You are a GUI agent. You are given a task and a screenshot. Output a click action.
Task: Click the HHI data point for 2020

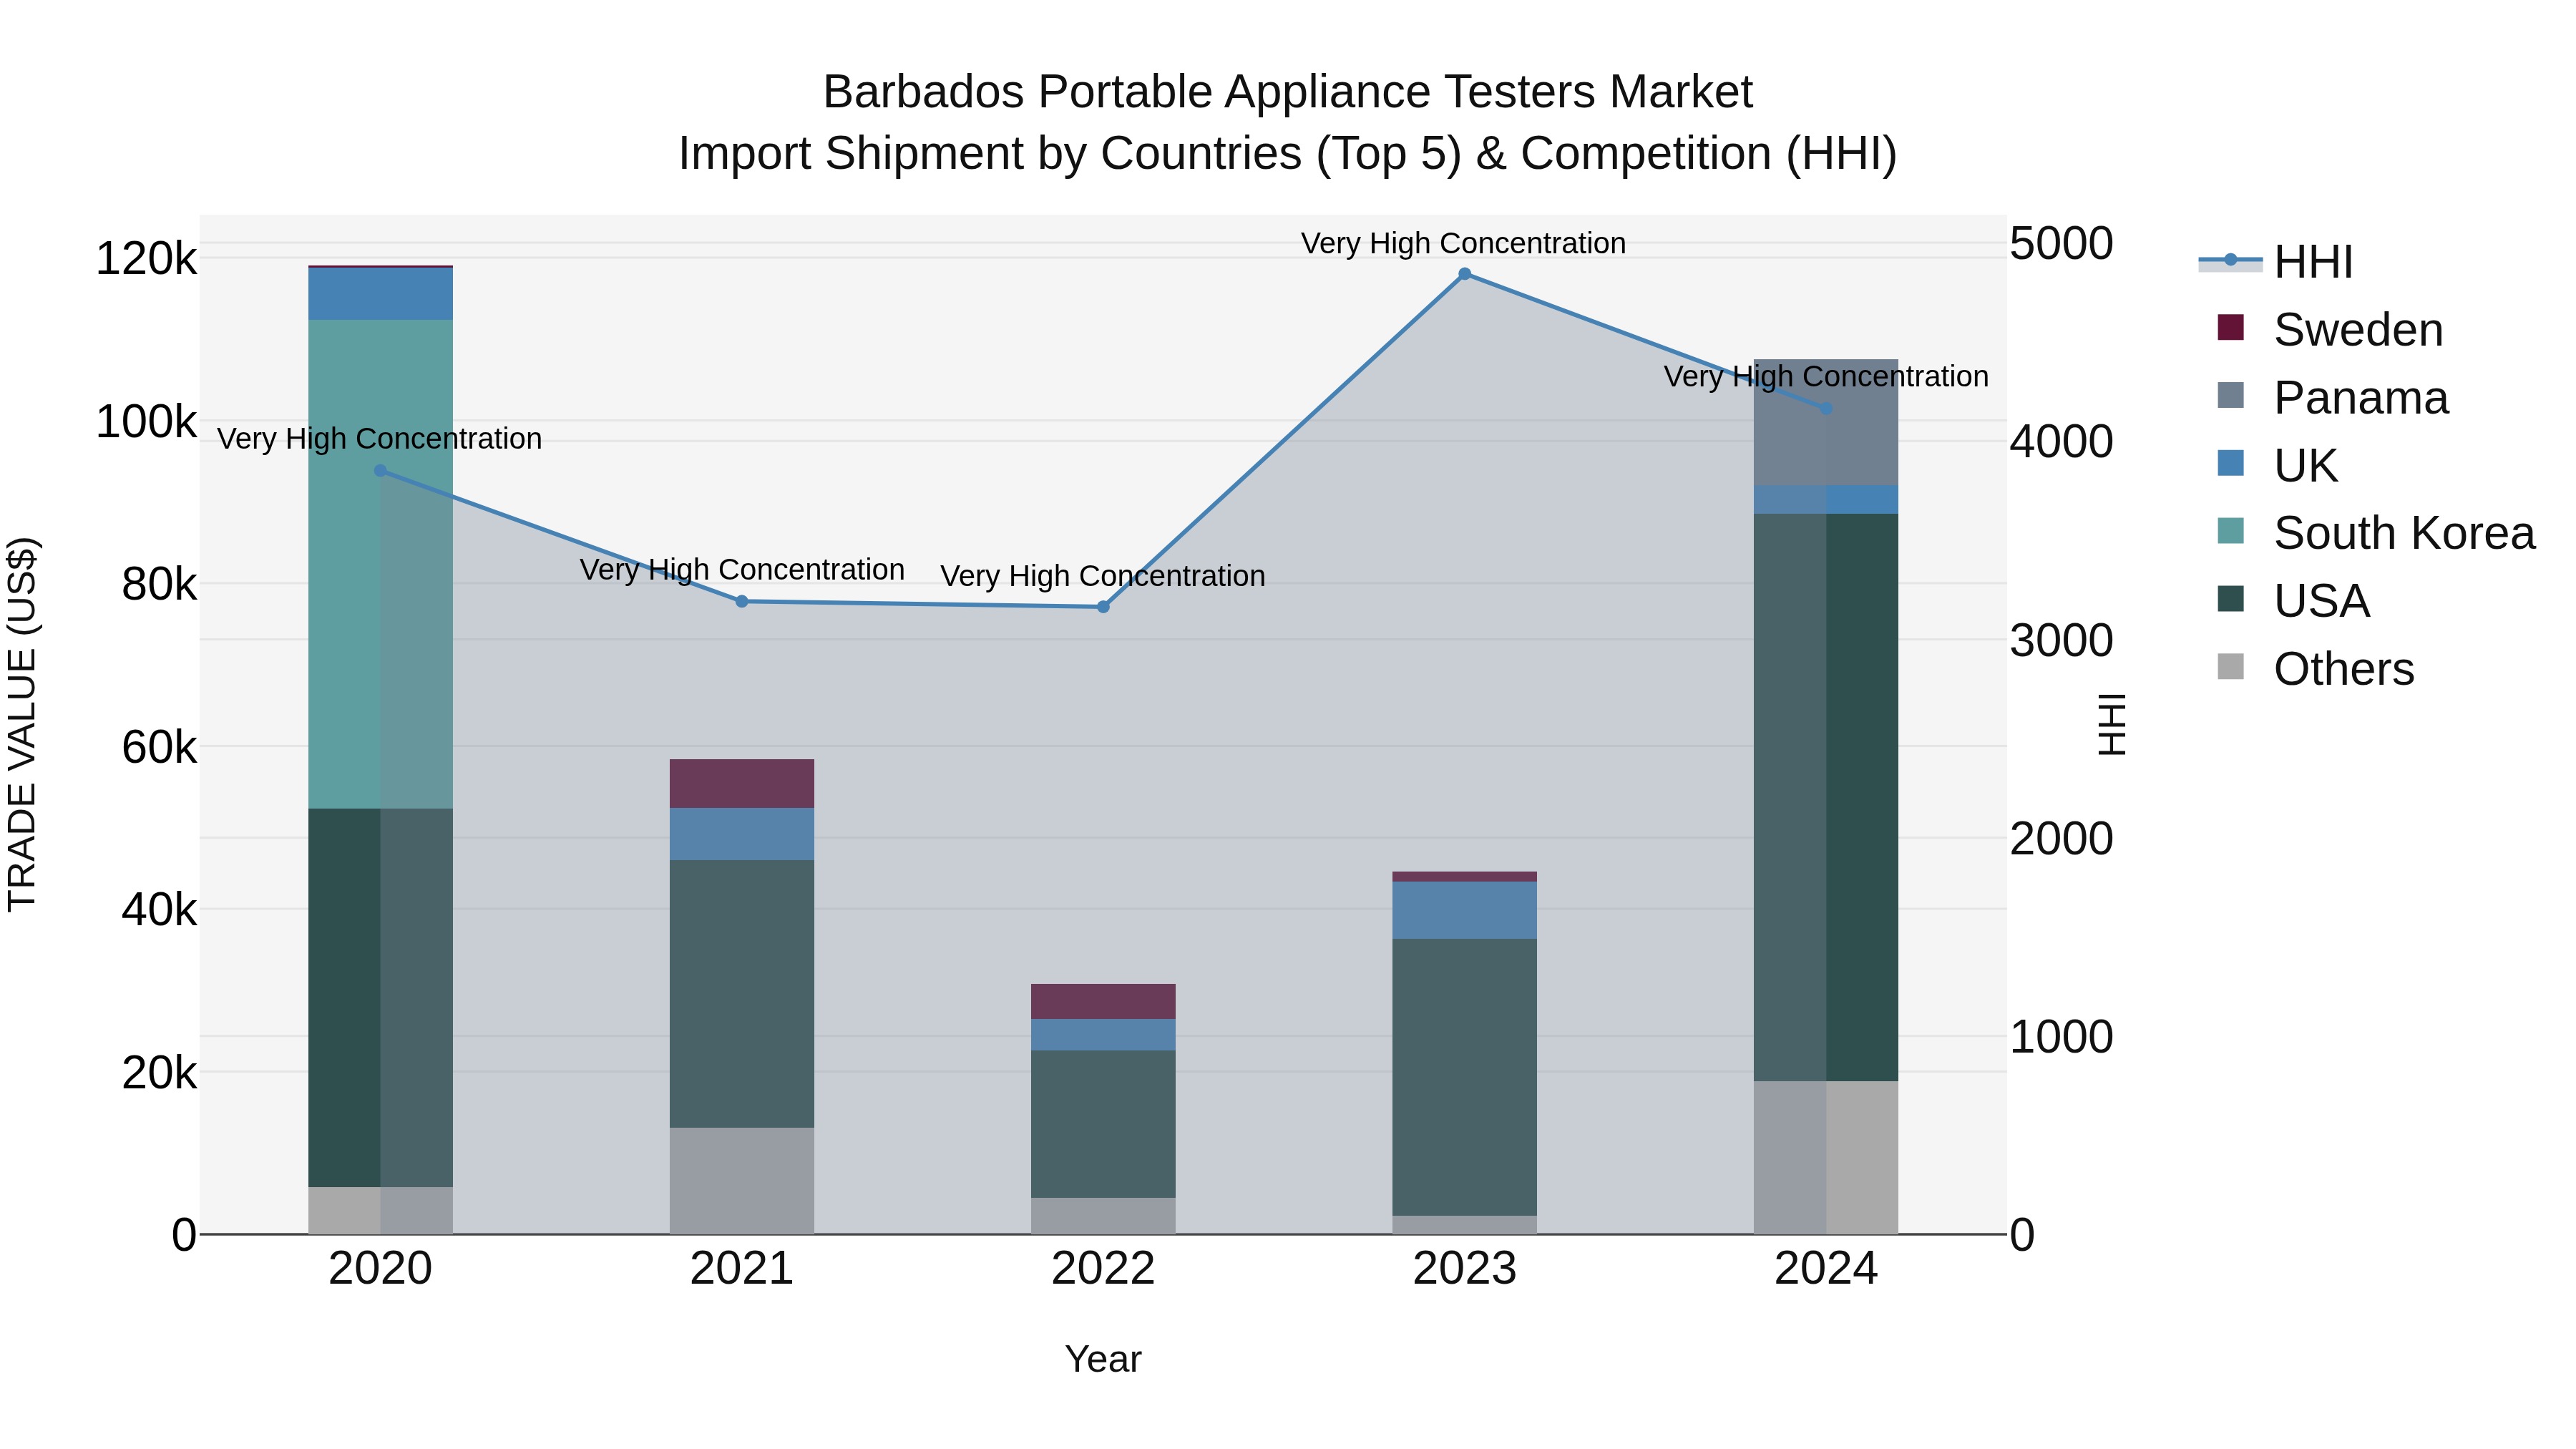coord(380,471)
